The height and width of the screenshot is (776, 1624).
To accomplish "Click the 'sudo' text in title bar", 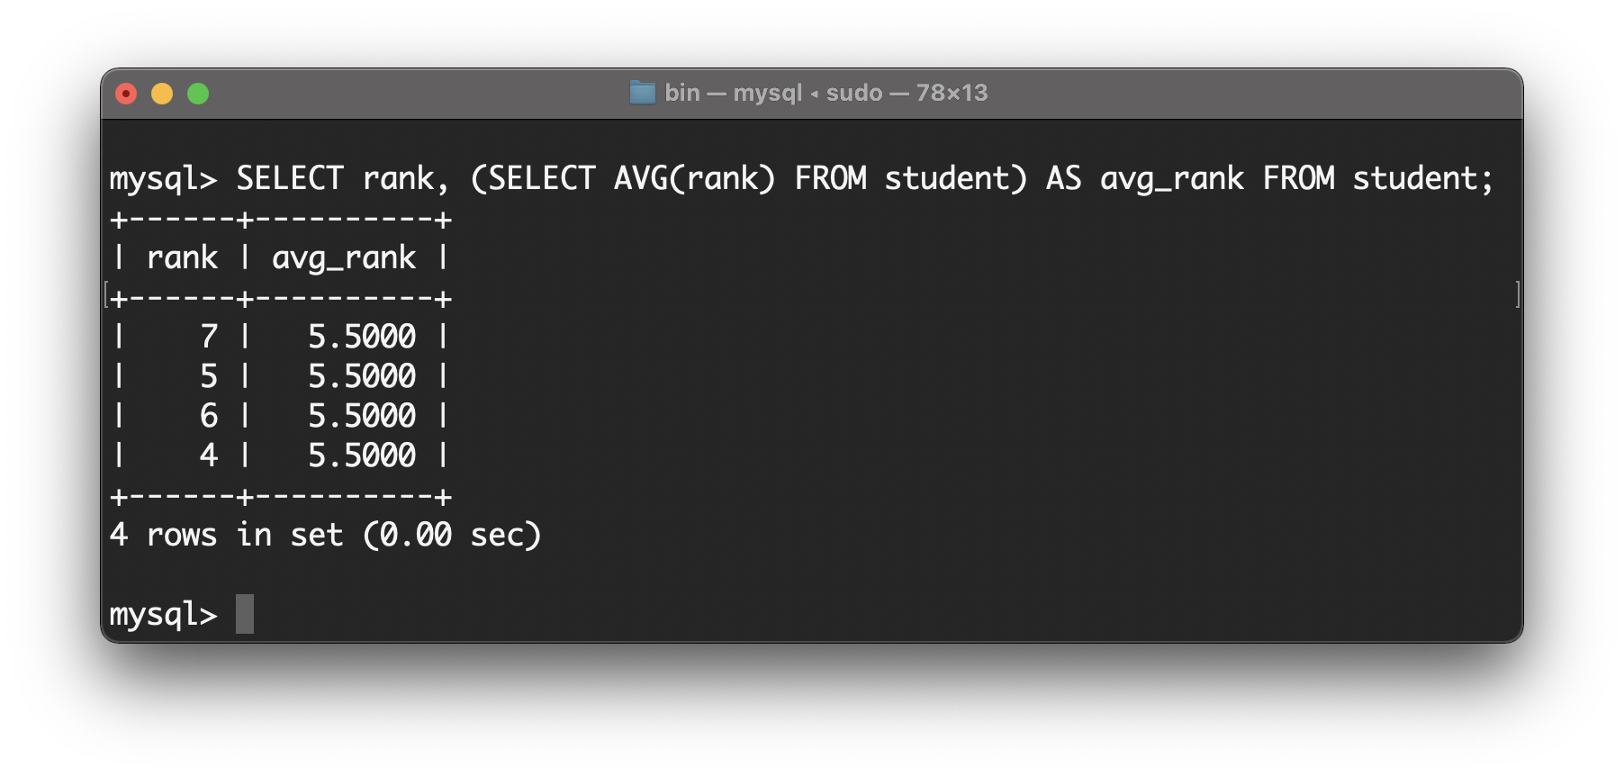I will point(854,93).
